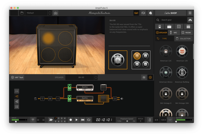
Task: Select the single speaker view box
Action: coord(118,60)
